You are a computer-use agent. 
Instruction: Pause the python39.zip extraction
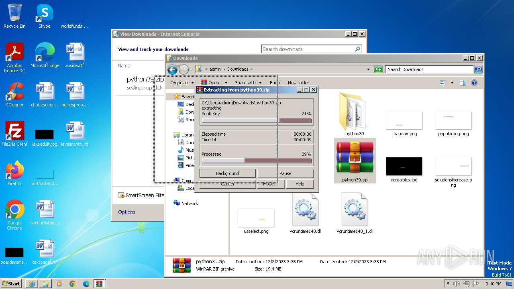[x=285, y=173]
